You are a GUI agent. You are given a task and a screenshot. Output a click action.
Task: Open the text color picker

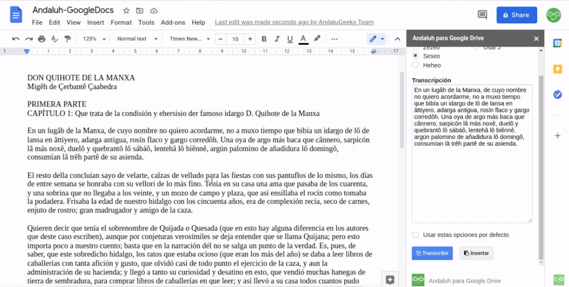(x=304, y=39)
